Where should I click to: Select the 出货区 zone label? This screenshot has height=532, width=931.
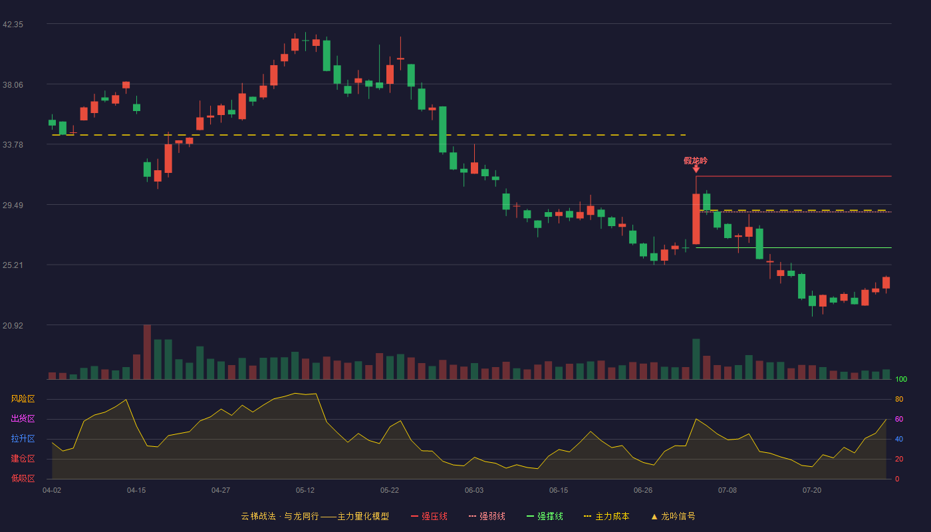[23, 419]
